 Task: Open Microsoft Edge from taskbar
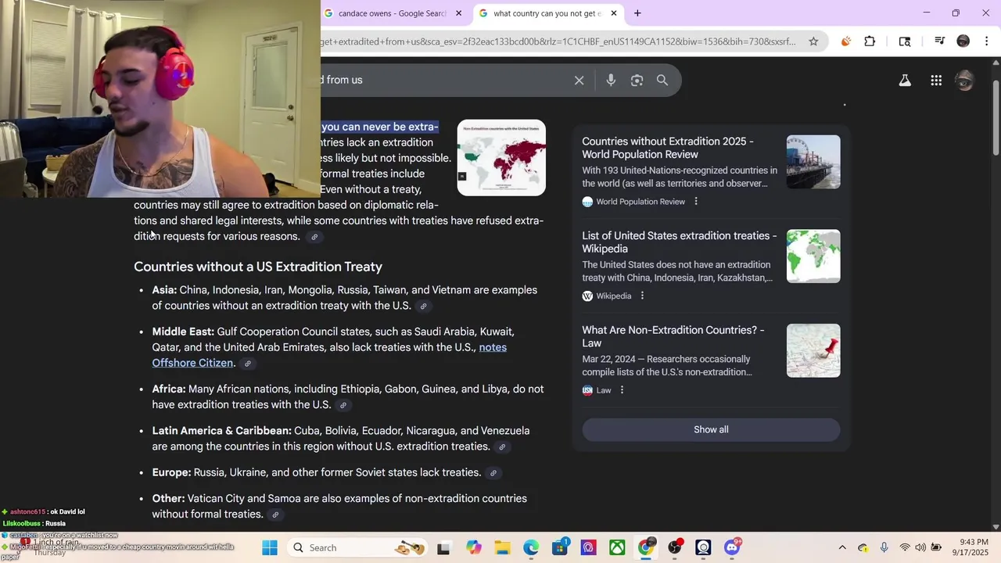click(x=531, y=547)
